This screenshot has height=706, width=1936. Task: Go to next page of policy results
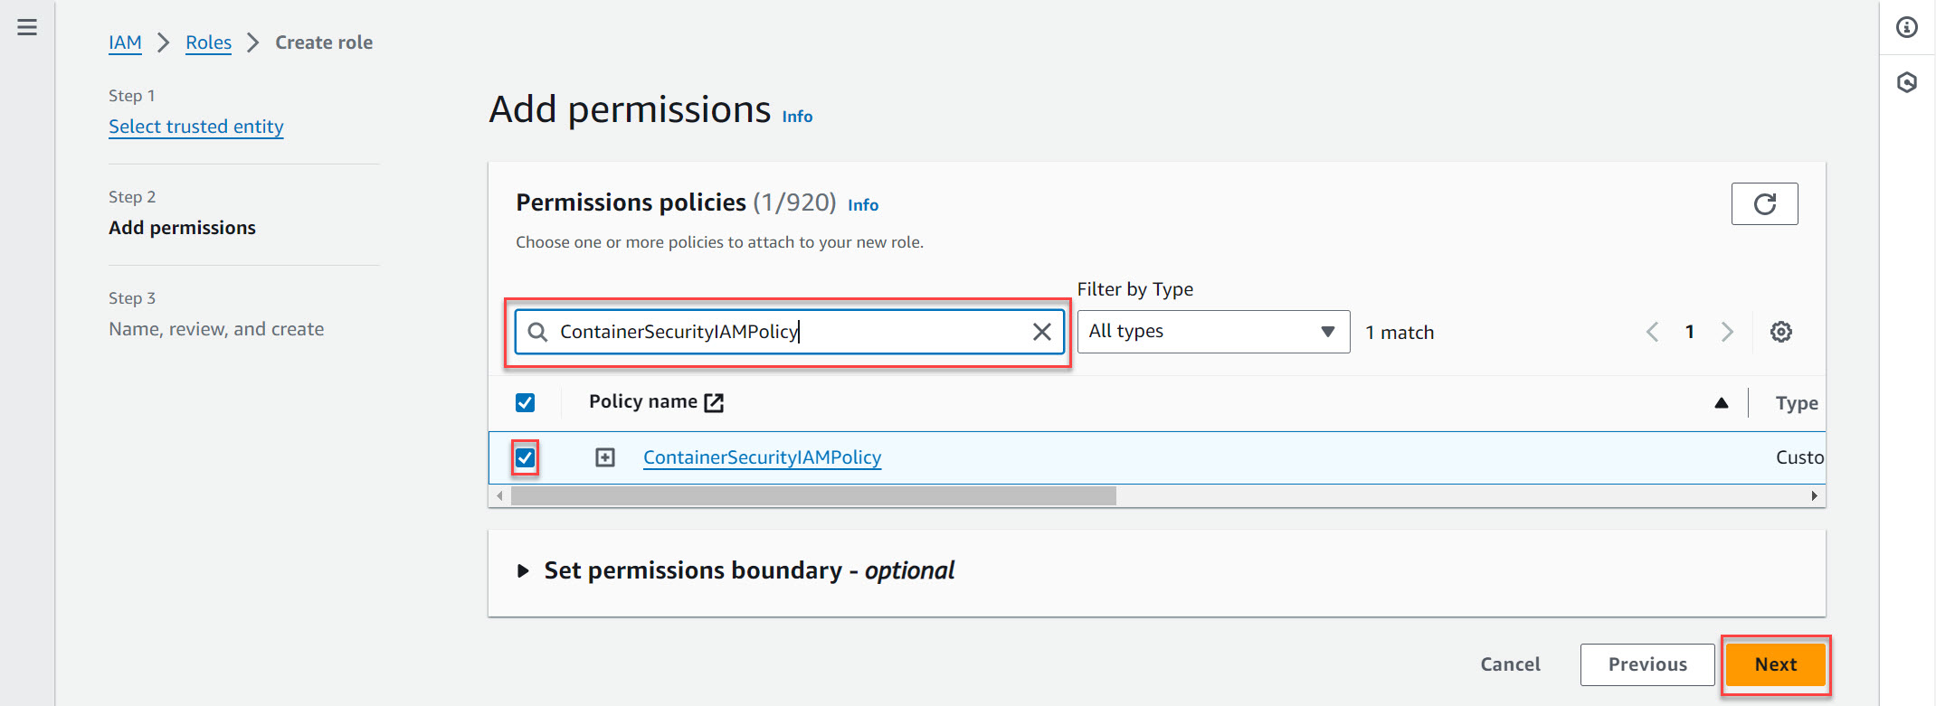click(x=1727, y=332)
